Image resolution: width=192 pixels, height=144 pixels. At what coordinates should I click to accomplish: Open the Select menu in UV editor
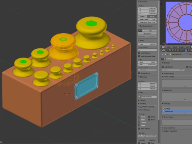tap(175, 47)
